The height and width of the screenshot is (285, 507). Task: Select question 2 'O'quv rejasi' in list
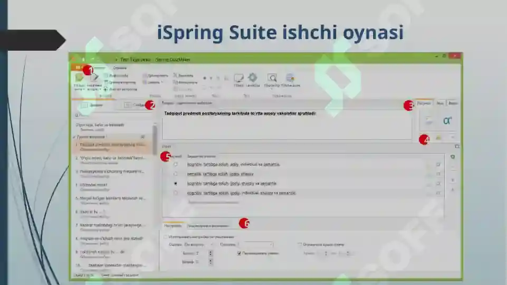(112, 160)
